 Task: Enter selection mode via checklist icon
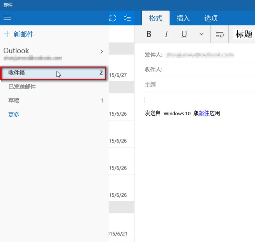click(127, 18)
